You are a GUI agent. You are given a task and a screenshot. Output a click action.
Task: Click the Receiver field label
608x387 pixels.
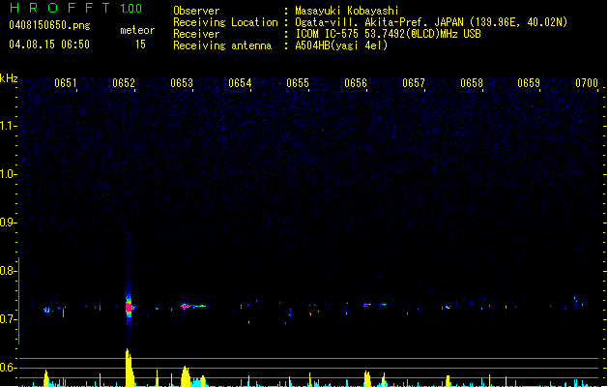196,34
